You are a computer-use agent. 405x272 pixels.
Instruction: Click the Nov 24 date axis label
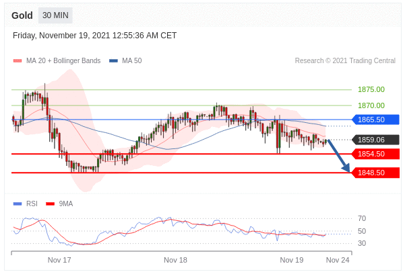click(338, 260)
